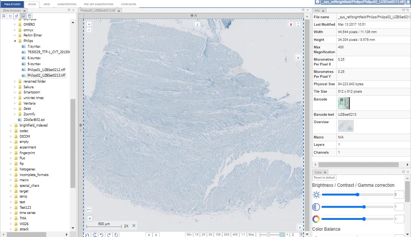Close the viewport with the red X icon

291,24
